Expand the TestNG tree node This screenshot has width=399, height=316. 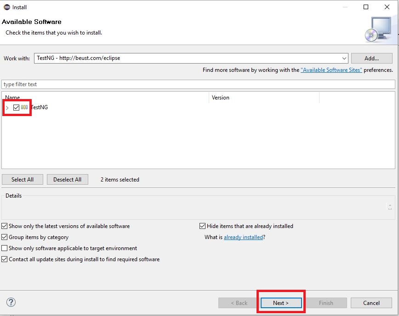tap(7, 107)
